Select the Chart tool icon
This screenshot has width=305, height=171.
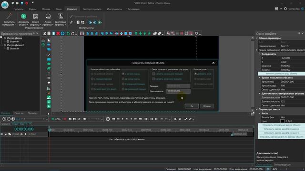[49, 88]
